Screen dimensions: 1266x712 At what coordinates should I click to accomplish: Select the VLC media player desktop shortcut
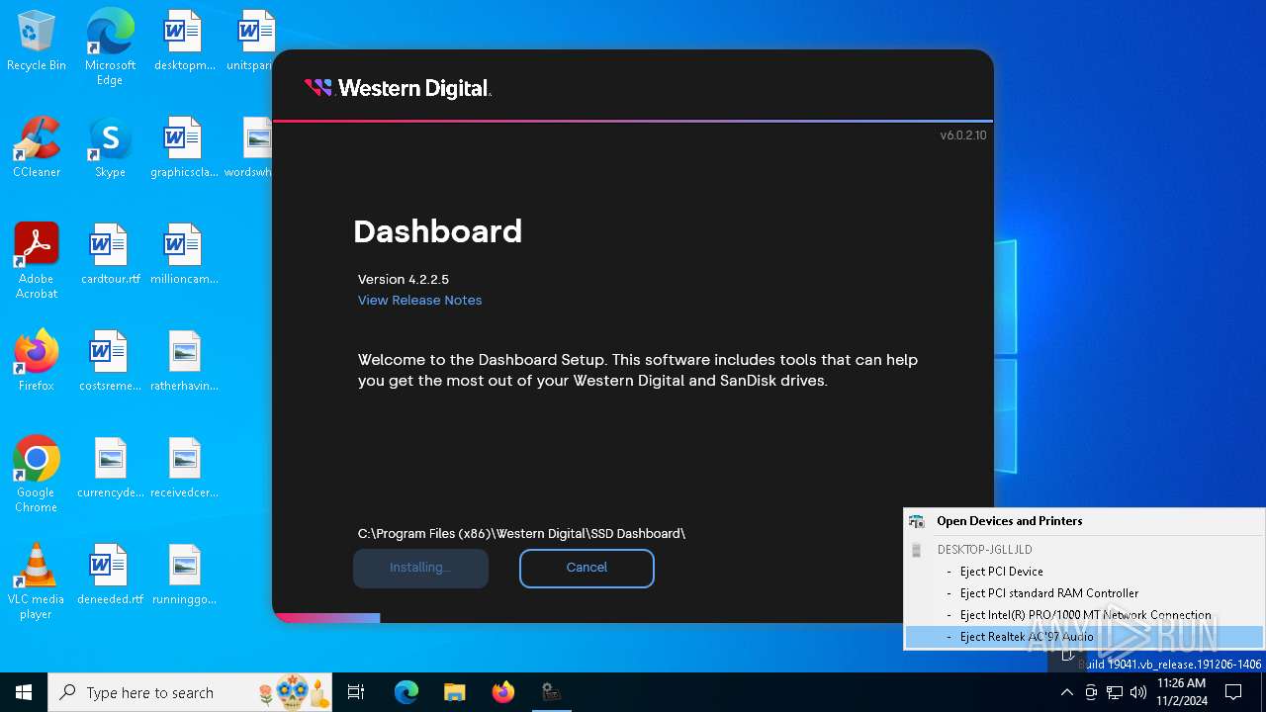coord(37,581)
